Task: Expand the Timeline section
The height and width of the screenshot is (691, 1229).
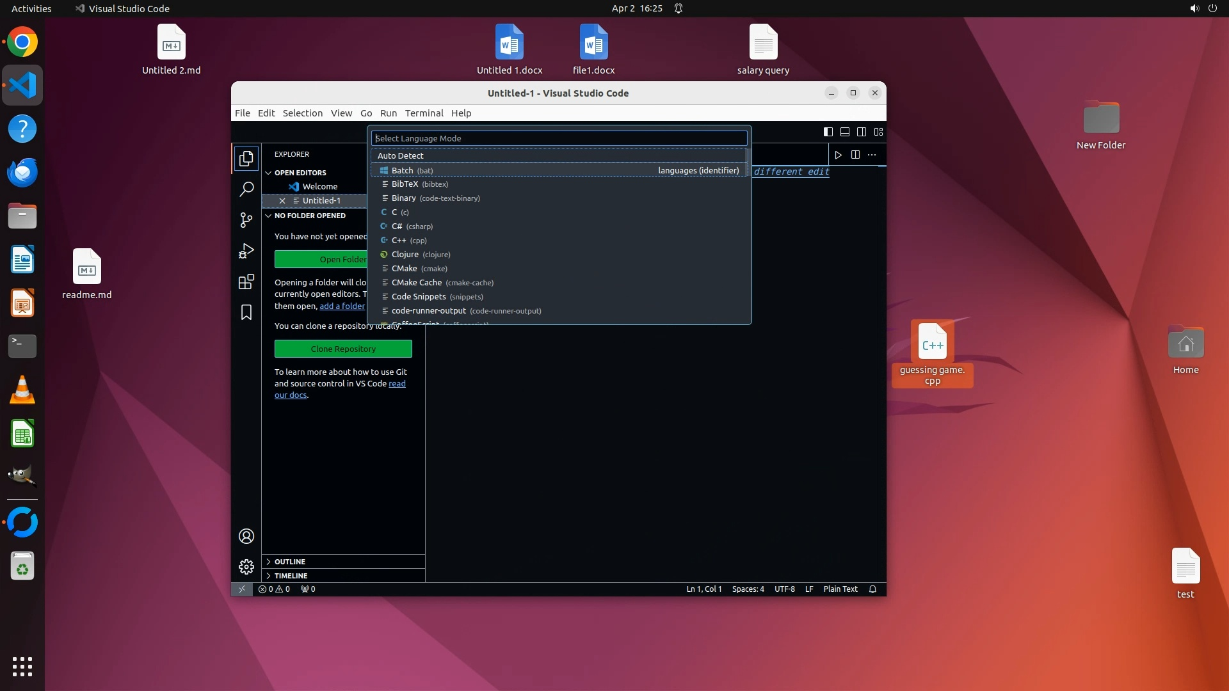Action: tap(291, 576)
